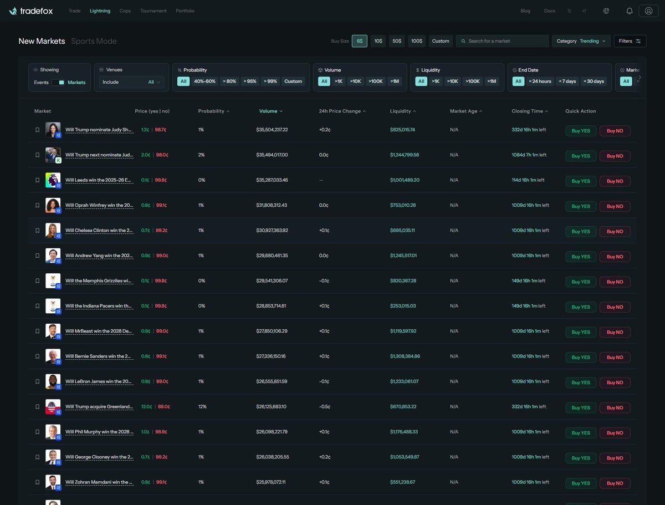The width and height of the screenshot is (665, 505).
Task: Click the X social icon in header
Action: (569, 11)
